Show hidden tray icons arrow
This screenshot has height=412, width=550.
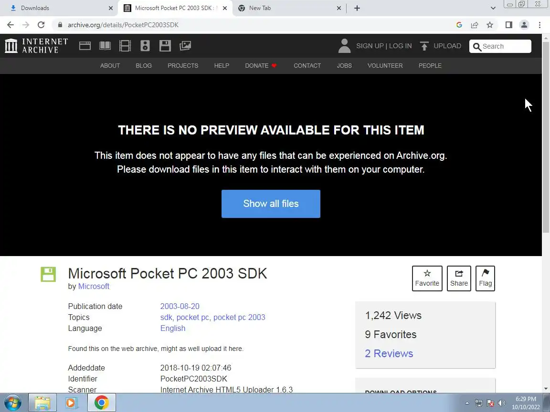point(467,403)
